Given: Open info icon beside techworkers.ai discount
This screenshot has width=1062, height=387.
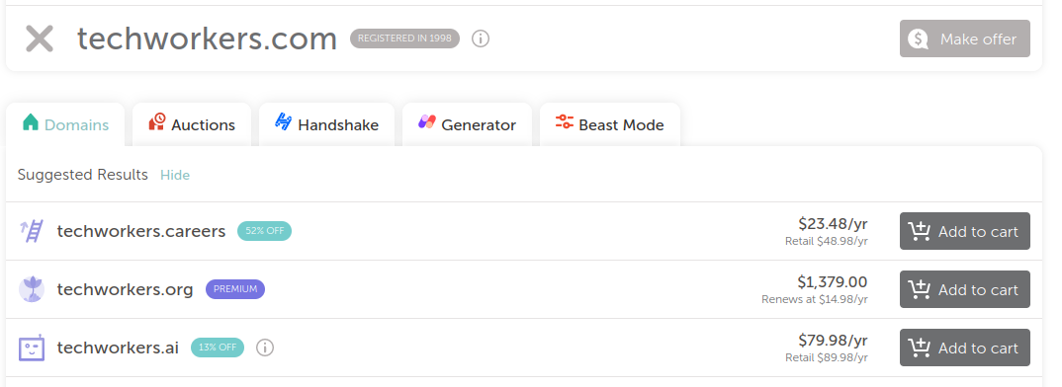Looking at the screenshot, I should (265, 348).
